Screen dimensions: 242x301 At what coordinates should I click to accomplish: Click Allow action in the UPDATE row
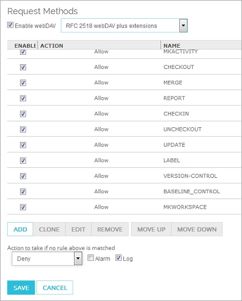pos(101,145)
